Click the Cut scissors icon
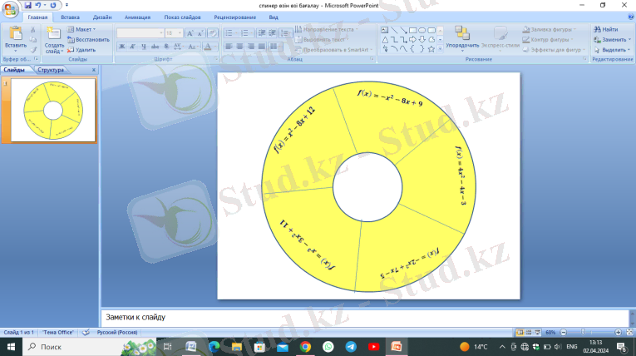The image size is (636, 356). 33,29
